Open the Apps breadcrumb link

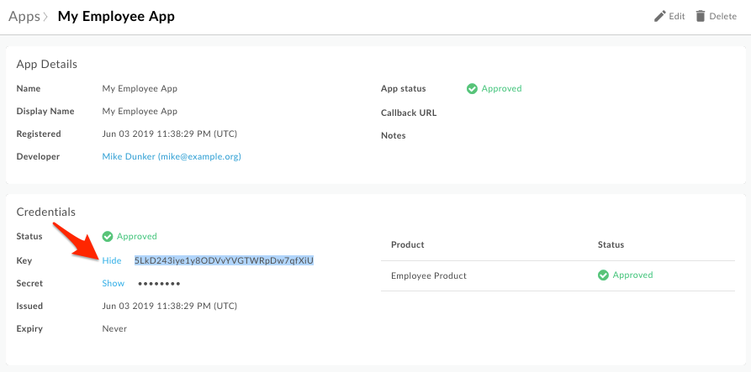pyautogui.click(x=24, y=17)
